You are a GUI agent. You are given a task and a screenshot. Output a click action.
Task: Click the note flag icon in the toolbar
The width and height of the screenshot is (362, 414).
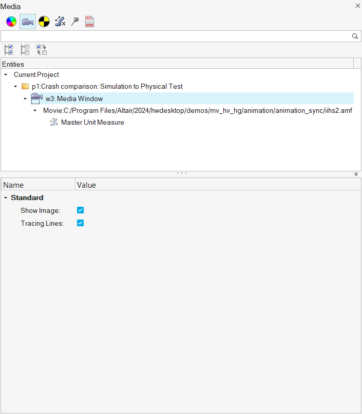[x=75, y=22]
